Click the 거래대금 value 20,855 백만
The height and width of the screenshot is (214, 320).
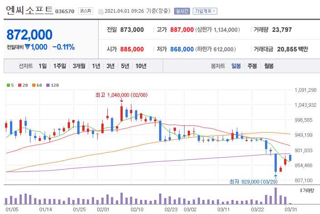pyautogui.click(x=292, y=49)
